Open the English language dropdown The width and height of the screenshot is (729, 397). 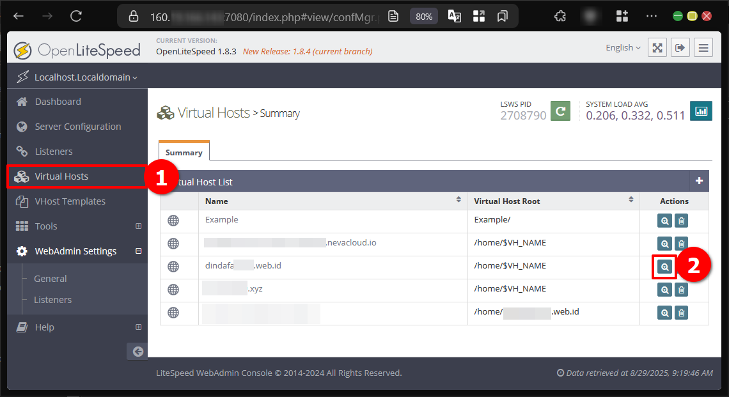[623, 48]
